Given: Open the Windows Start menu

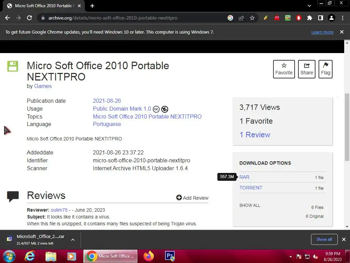Looking at the screenshot, I should click(9, 256).
